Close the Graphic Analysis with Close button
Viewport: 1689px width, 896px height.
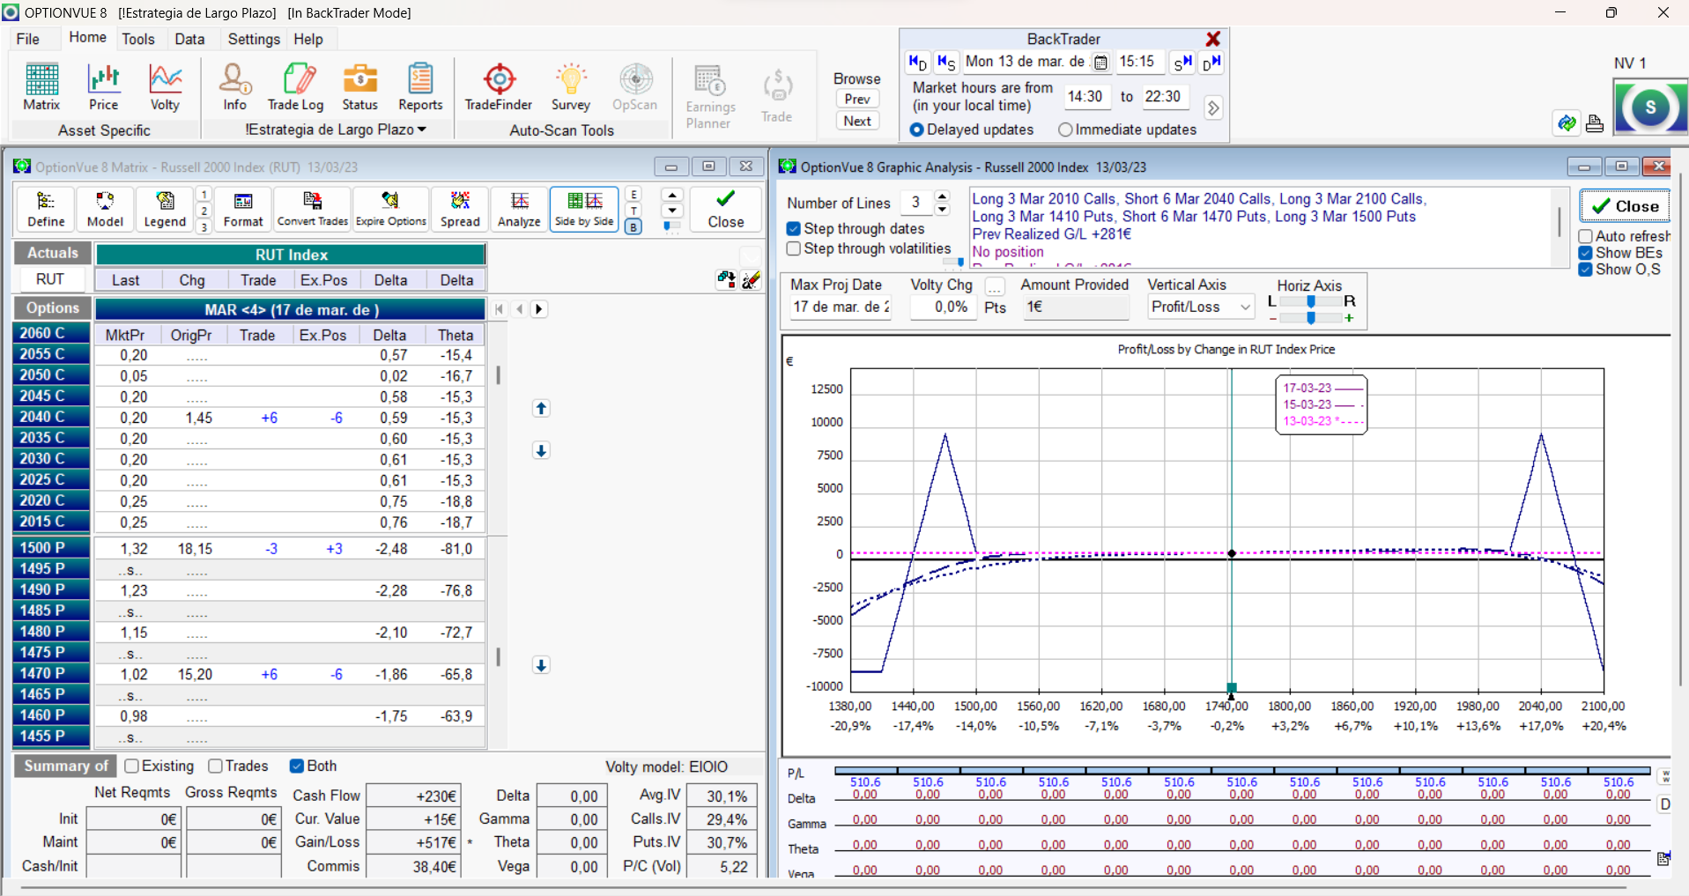pos(1625,206)
